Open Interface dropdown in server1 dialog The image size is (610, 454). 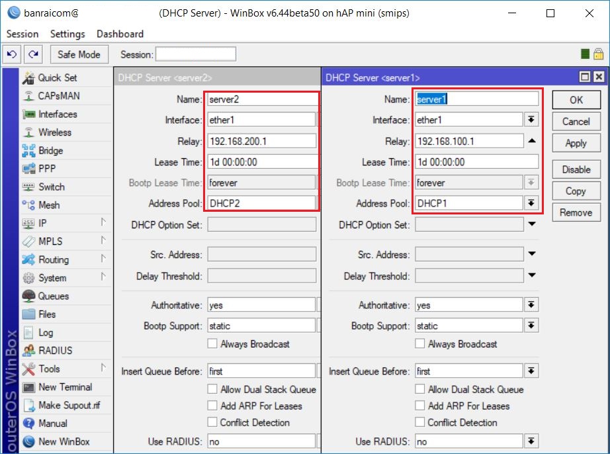(x=531, y=119)
